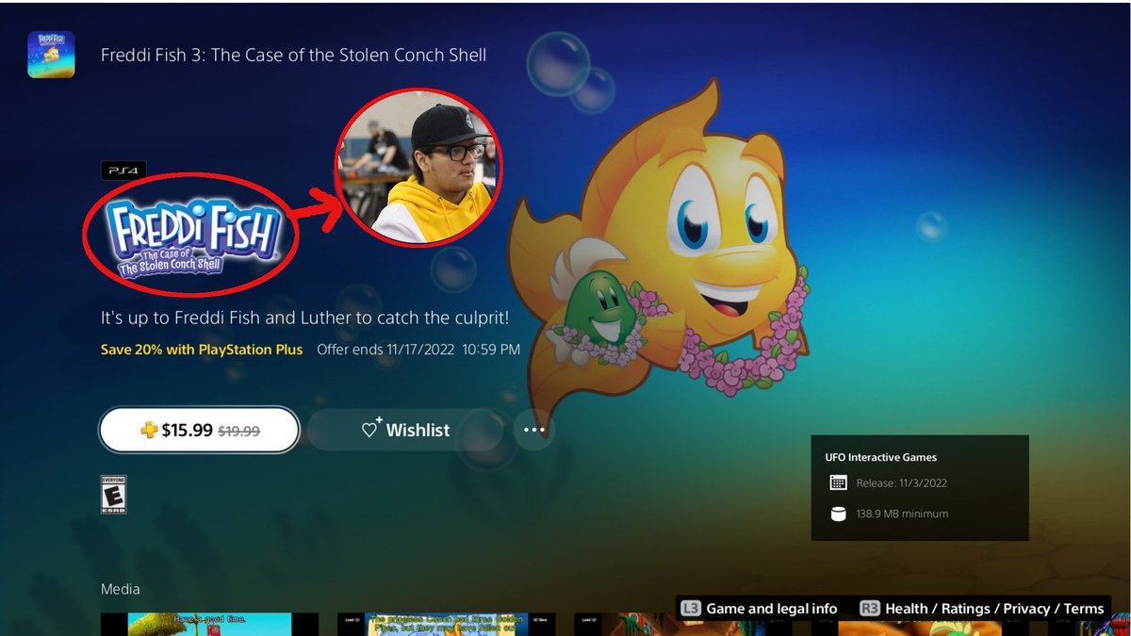Viewport: 1131px width, 636px height.
Task: Click the UFO Interactive Games publisher name
Action: (881, 458)
